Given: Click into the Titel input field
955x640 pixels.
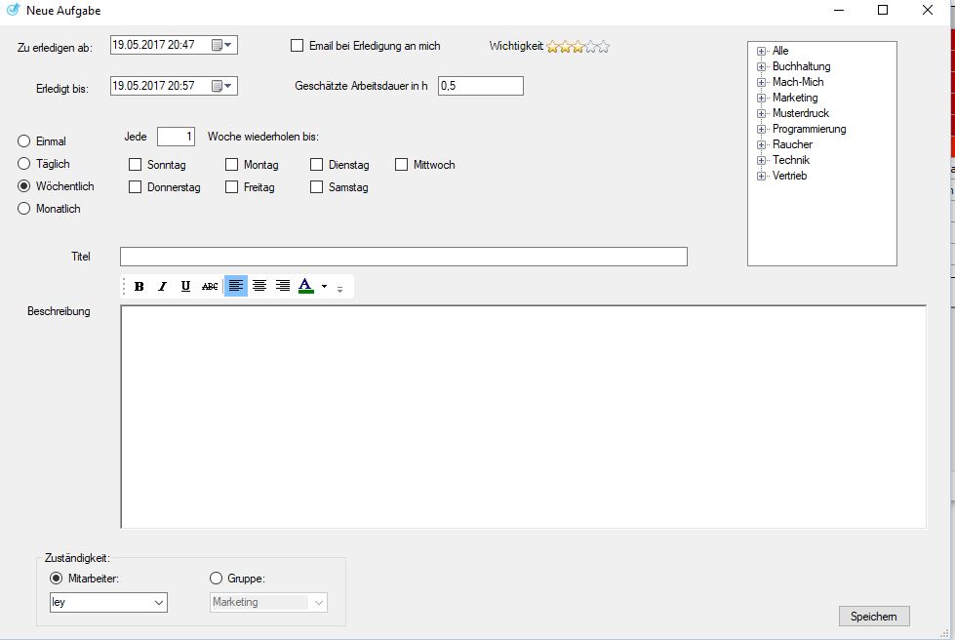Looking at the screenshot, I should click(x=403, y=257).
